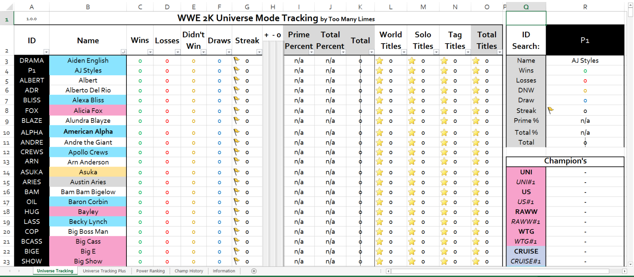Screen dimensions: 634x277
Task: Select column B header
Action: point(88,7)
